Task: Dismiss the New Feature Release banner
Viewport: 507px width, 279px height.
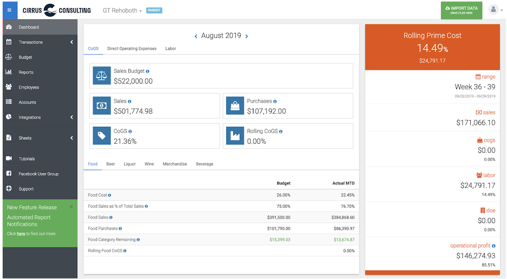Action: 71,207
